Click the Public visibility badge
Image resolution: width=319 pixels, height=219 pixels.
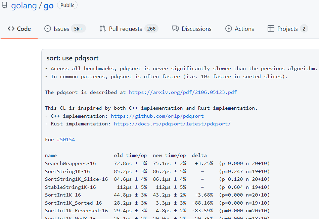coord(67,5)
